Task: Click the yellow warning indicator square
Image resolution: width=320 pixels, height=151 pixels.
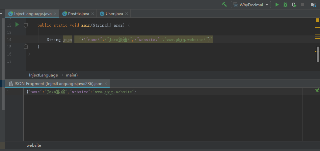Action: tap(317, 20)
